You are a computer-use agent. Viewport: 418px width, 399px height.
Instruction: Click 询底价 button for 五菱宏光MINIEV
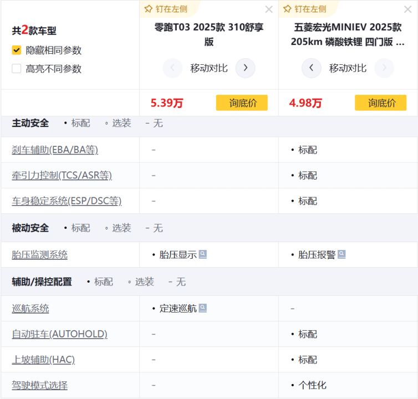pos(381,103)
